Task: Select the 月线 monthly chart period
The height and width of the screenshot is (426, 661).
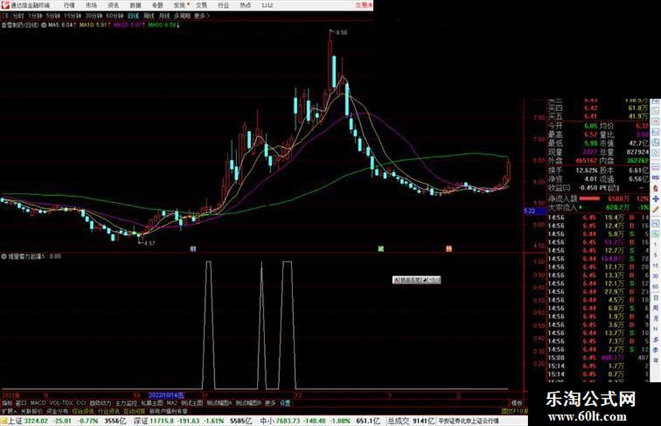Action: click(164, 15)
